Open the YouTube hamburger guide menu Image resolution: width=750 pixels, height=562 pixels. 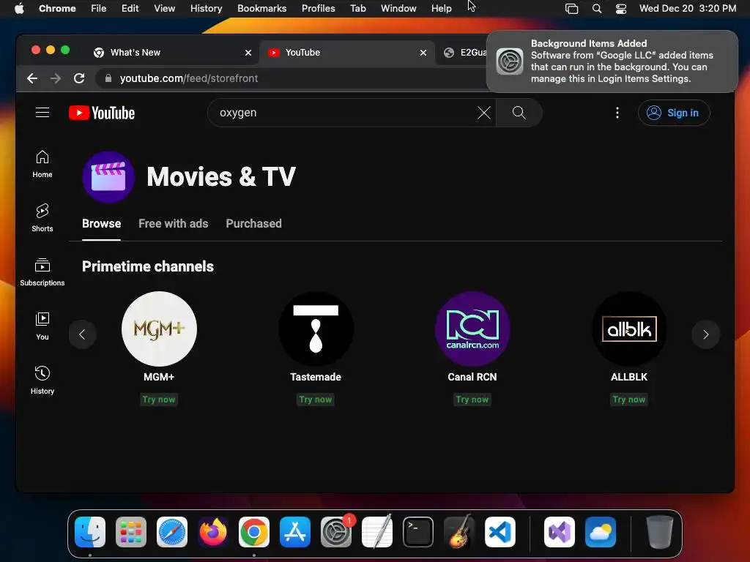(x=42, y=113)
